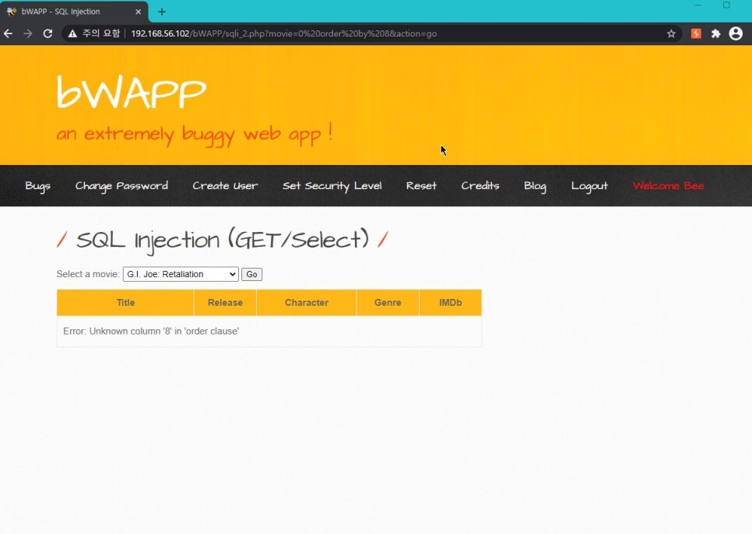Open the extensions puzzle icon
Screen dimensions: 752x534
point(715,33)
